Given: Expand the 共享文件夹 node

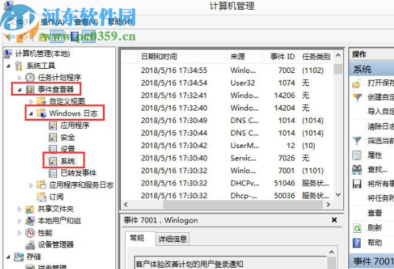Looking at the screenshot, I should point(19,209).
